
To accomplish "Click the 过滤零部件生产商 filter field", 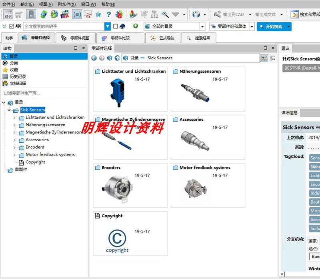I will [44, 93].
